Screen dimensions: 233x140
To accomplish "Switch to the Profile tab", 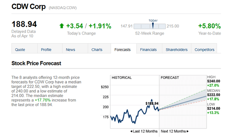I will coord(50,49).
